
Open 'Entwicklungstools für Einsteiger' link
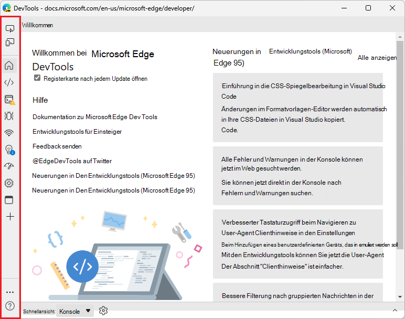pyautogui.click(x=77, y=132)
